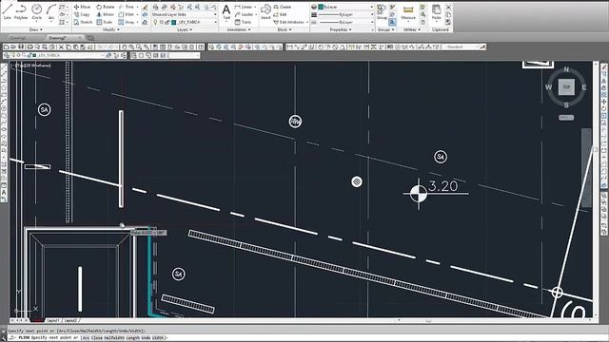
Task: Expand the Properties panel
Action: pyautogui.click(x=341, y=29)
